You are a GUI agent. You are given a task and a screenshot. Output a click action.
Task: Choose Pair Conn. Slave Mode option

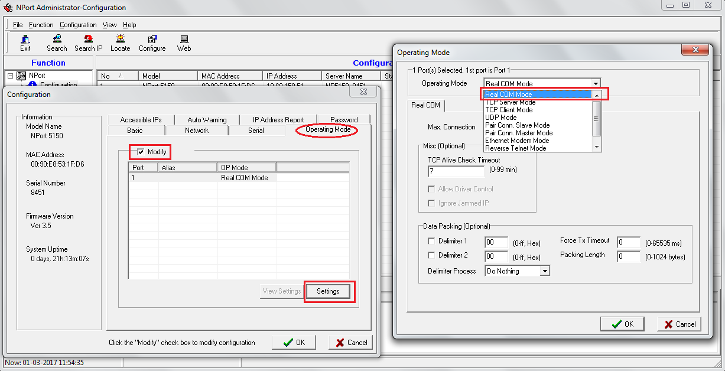coord(538,125)
